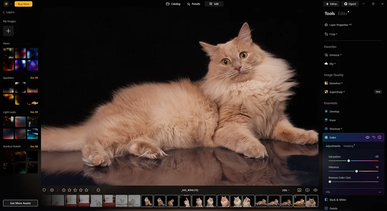Viewport: 387px width, 211px height.
Task: Click the Export button
Action: click(350, 4)
